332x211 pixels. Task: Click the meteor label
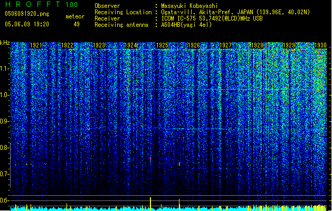click(75, 16)
